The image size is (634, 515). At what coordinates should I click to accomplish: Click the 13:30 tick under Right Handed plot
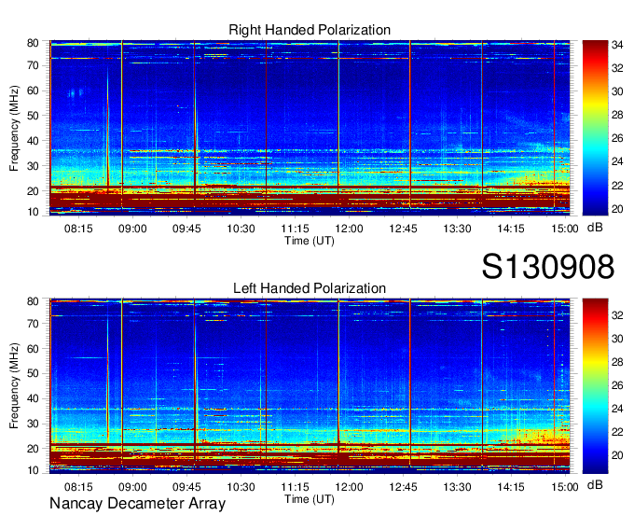tap(457, 229)
